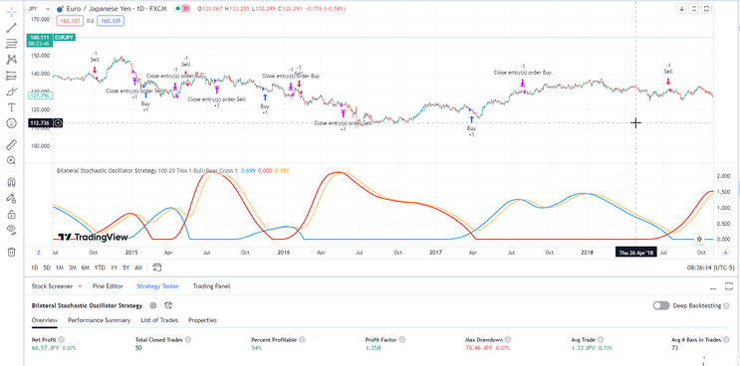740x366 pixels.
Task: Select the Strategy Tester tab
Action: click(x=158, y=285)
